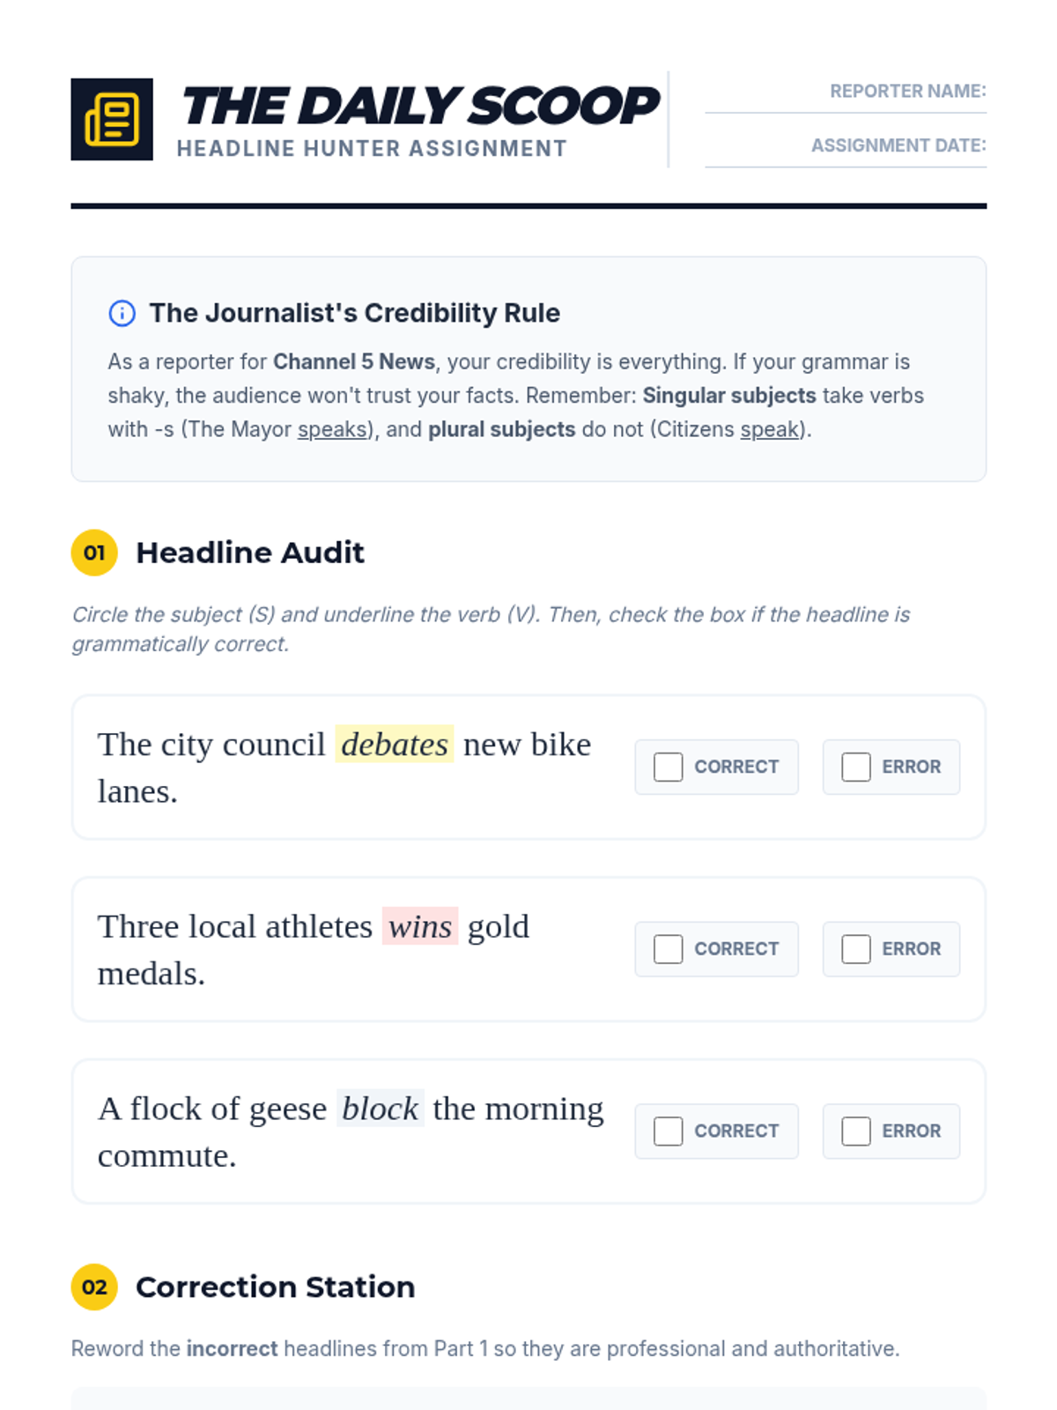The width and height of the screenshot is (1057, 1410).
Task: Click the yellow 01 section badge
Action: (94, 553)
